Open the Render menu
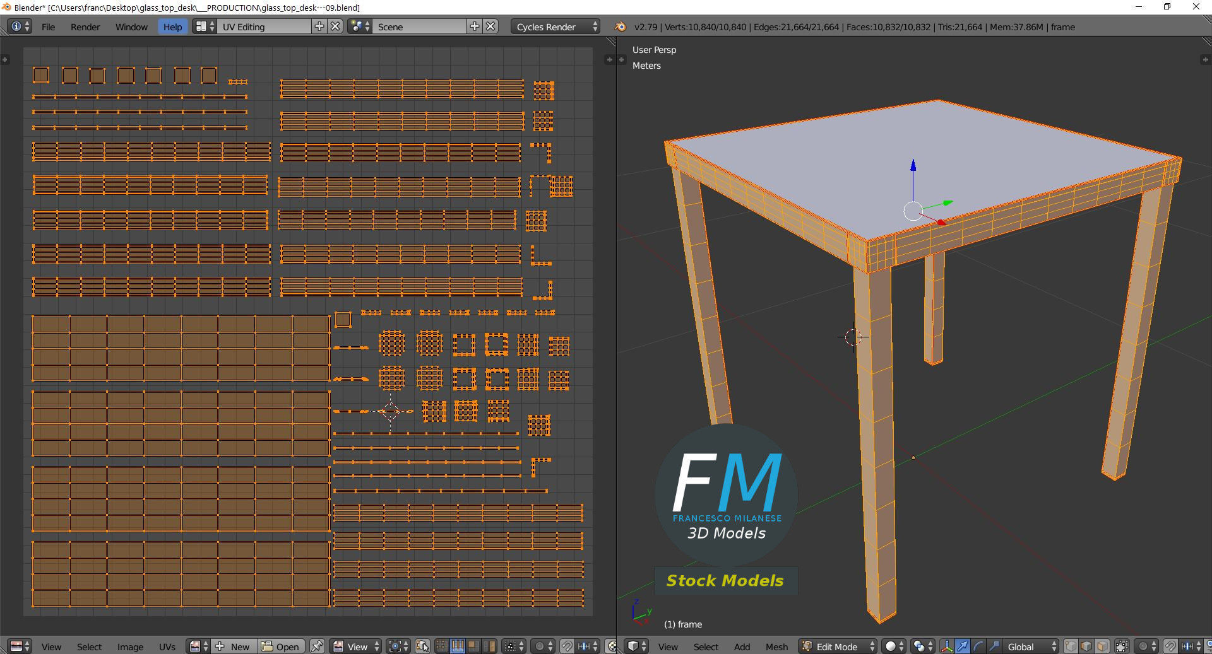This screenshot has height=654, width=1212. click(85, 26)
